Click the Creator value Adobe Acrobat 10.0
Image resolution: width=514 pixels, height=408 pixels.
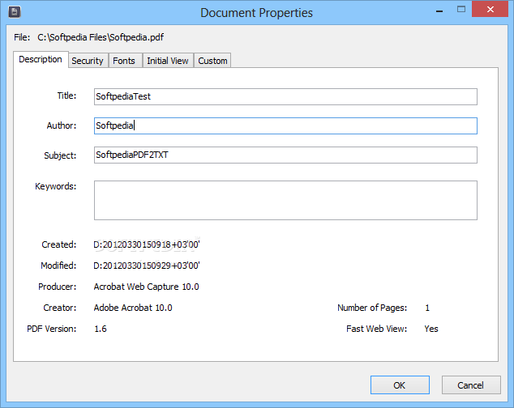point(133,308)
